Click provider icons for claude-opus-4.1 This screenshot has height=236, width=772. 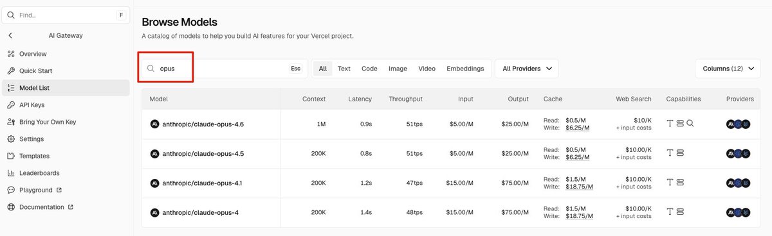pos(739,183)
